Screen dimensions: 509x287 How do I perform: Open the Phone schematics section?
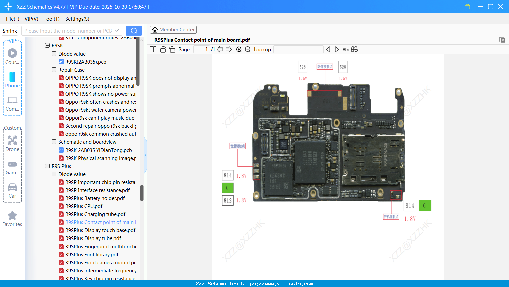(x=12, y=80)
